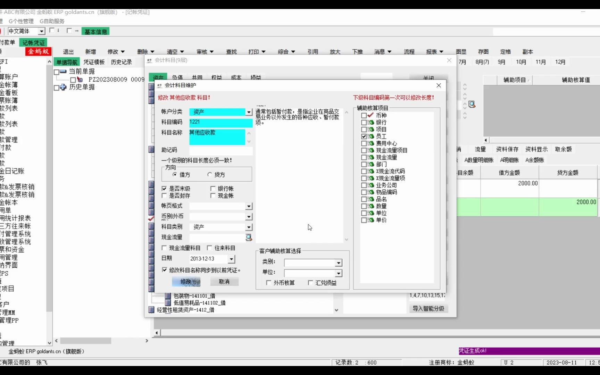Screen dimensions: 600x375
Task: Enable the 银行 auxiliary accounting checkbox
Action: point(364,122)
